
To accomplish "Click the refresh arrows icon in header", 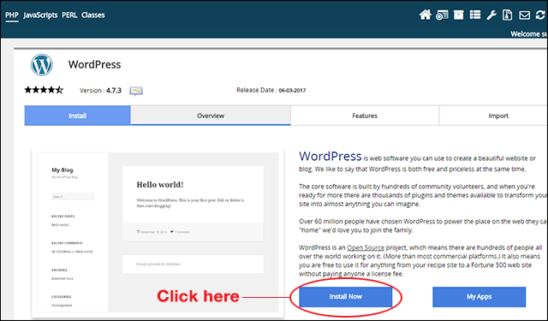I will tap(540, 15).
